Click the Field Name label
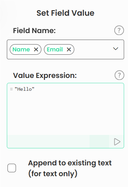The image size is (128, 187). click(34, 30)
